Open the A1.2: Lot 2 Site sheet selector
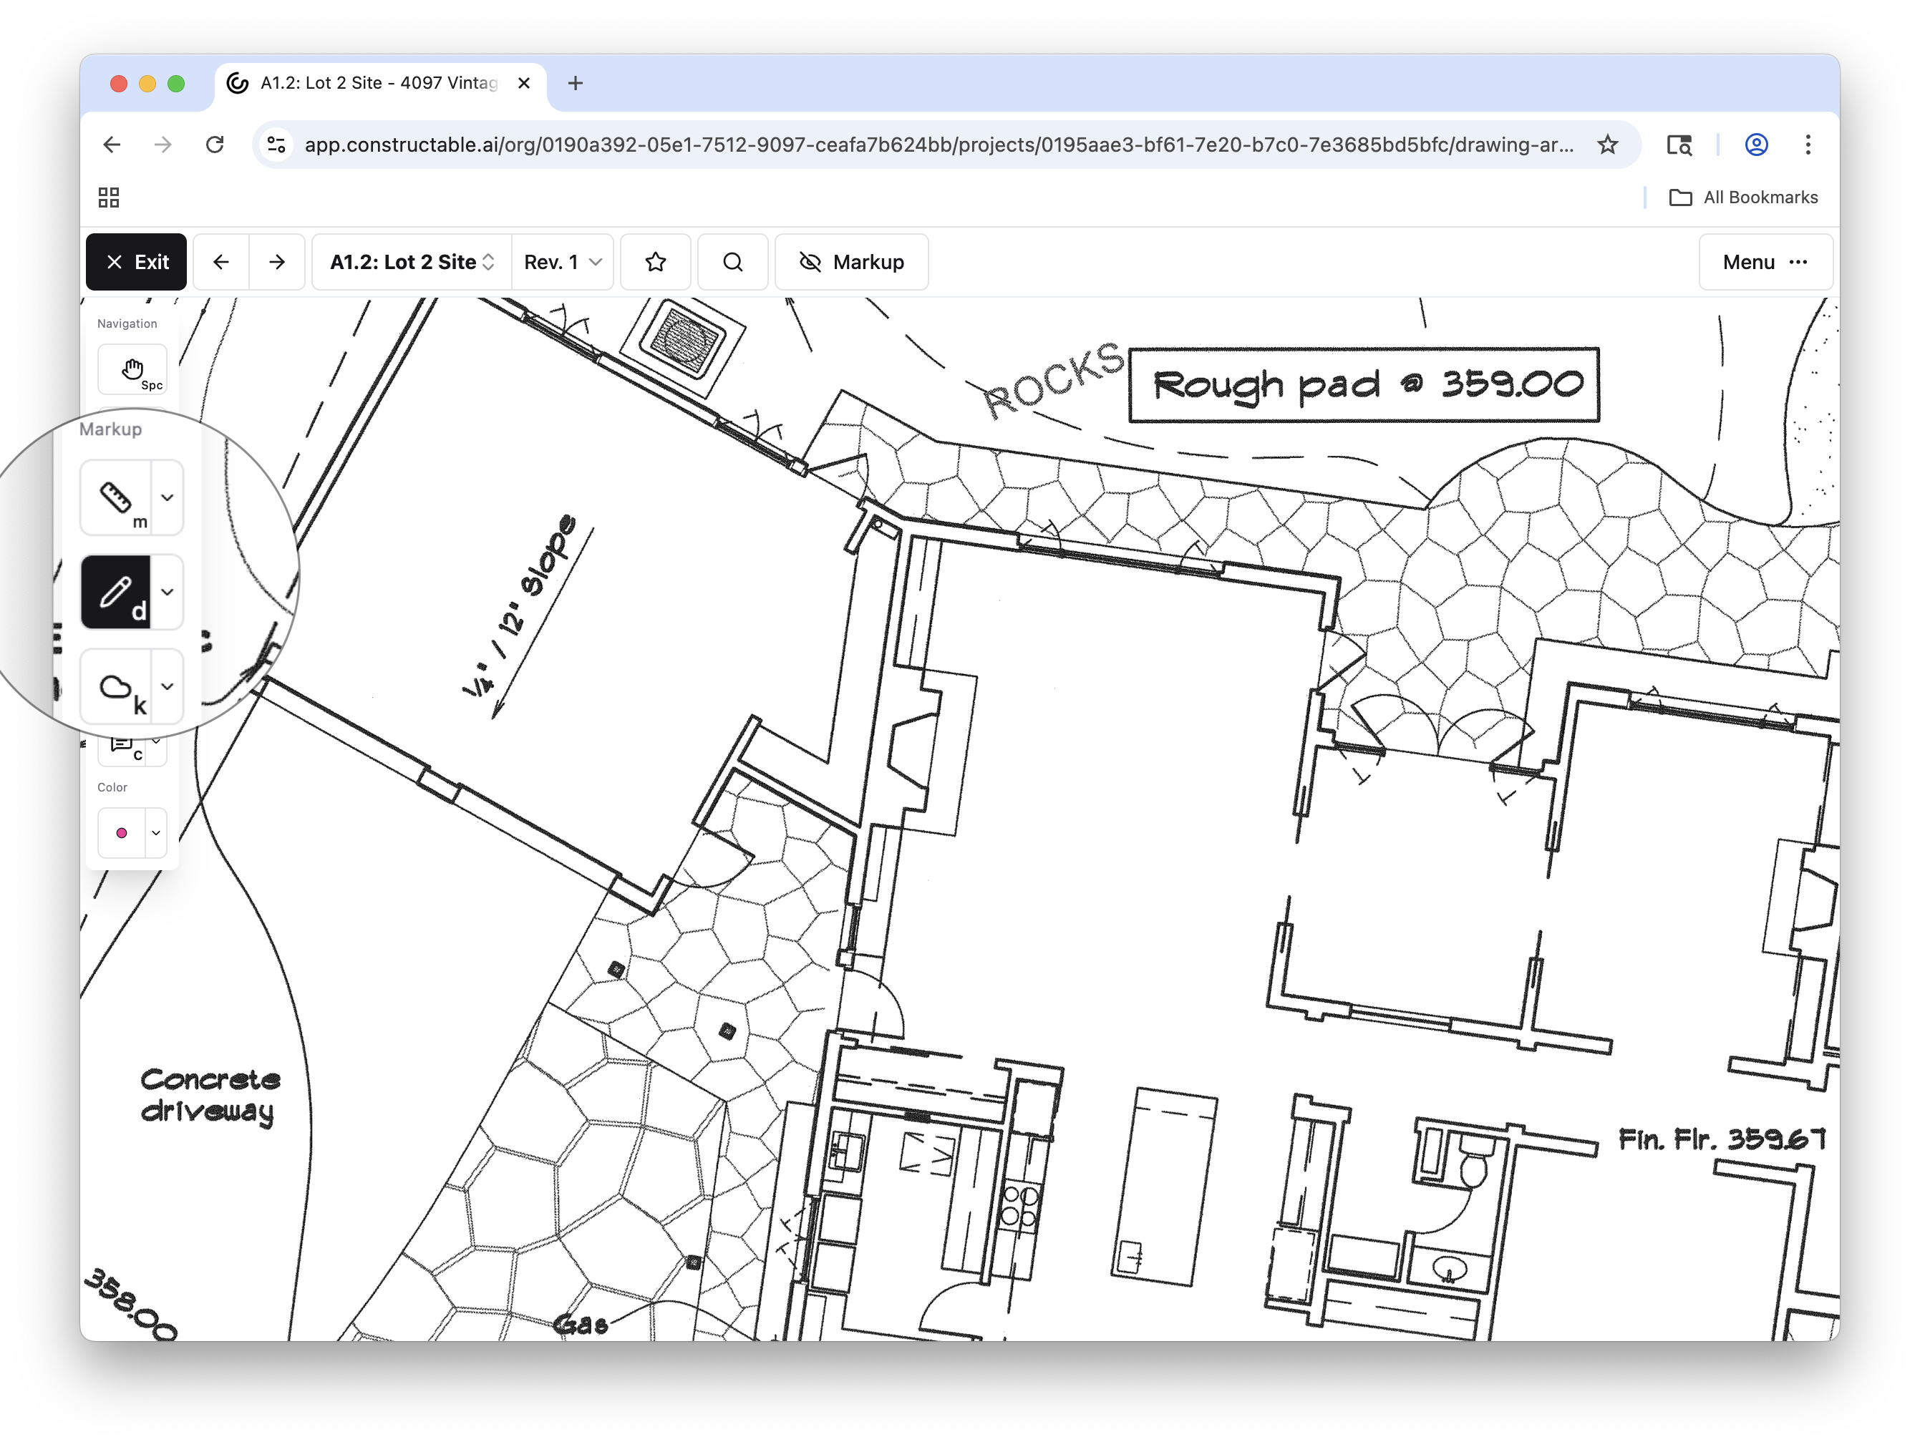Screen dimensions: 1920x1447 [x=412, y=262]
